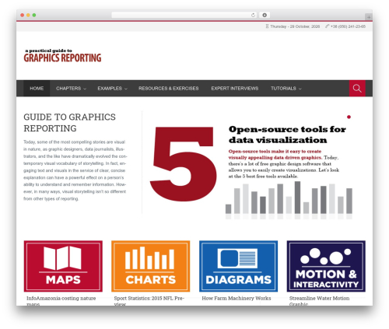Open the Open-source tools headline

point(287,135)
